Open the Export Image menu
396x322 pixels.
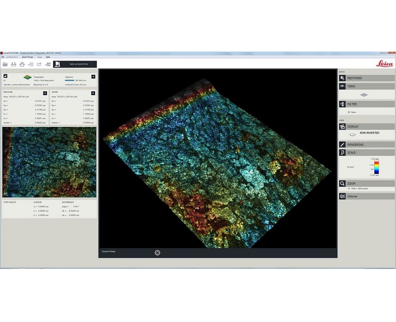click(27, 57)
